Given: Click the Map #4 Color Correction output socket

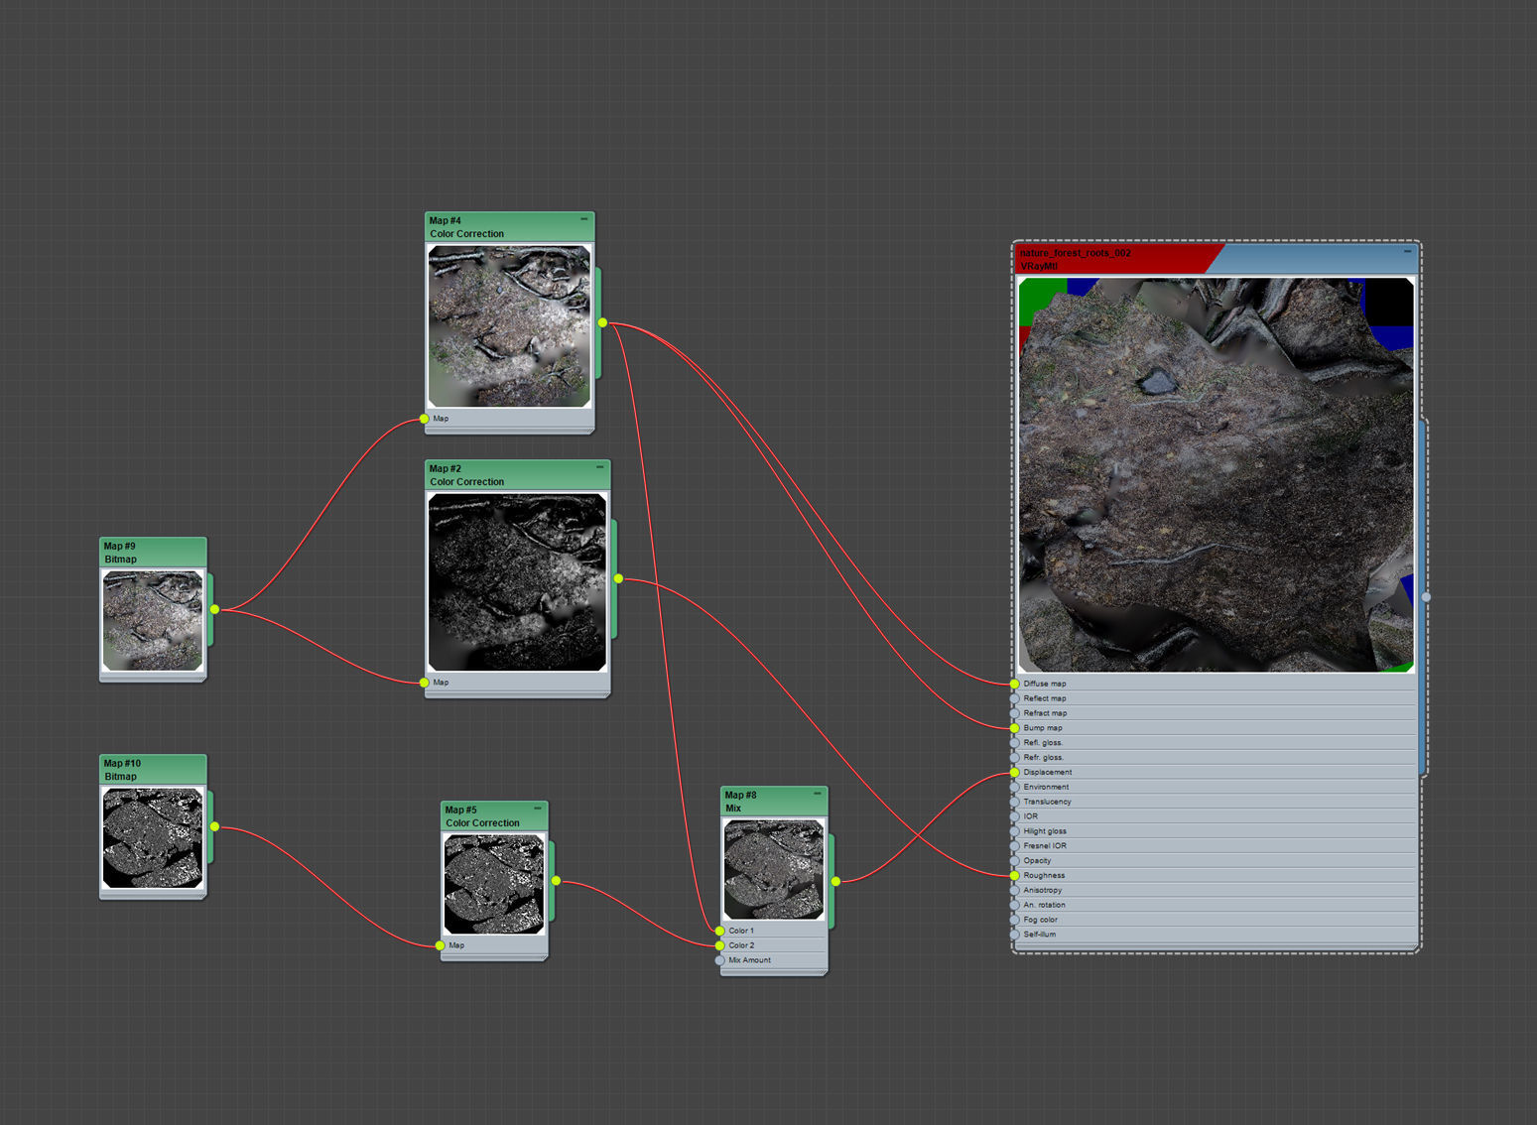Looking at the screenshot, I should 602,322.
